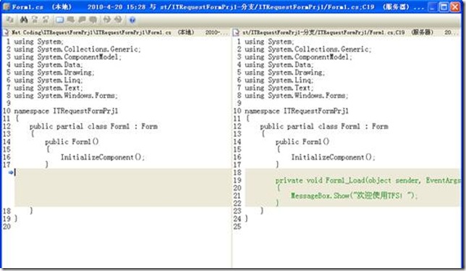Click the document icon in right pane header
Screen dimensions: 466x271
point(237,32)
